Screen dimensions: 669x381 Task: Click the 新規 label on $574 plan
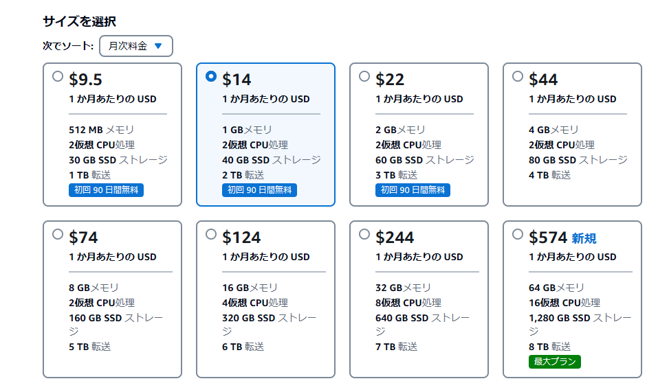(x=584, y=238)
